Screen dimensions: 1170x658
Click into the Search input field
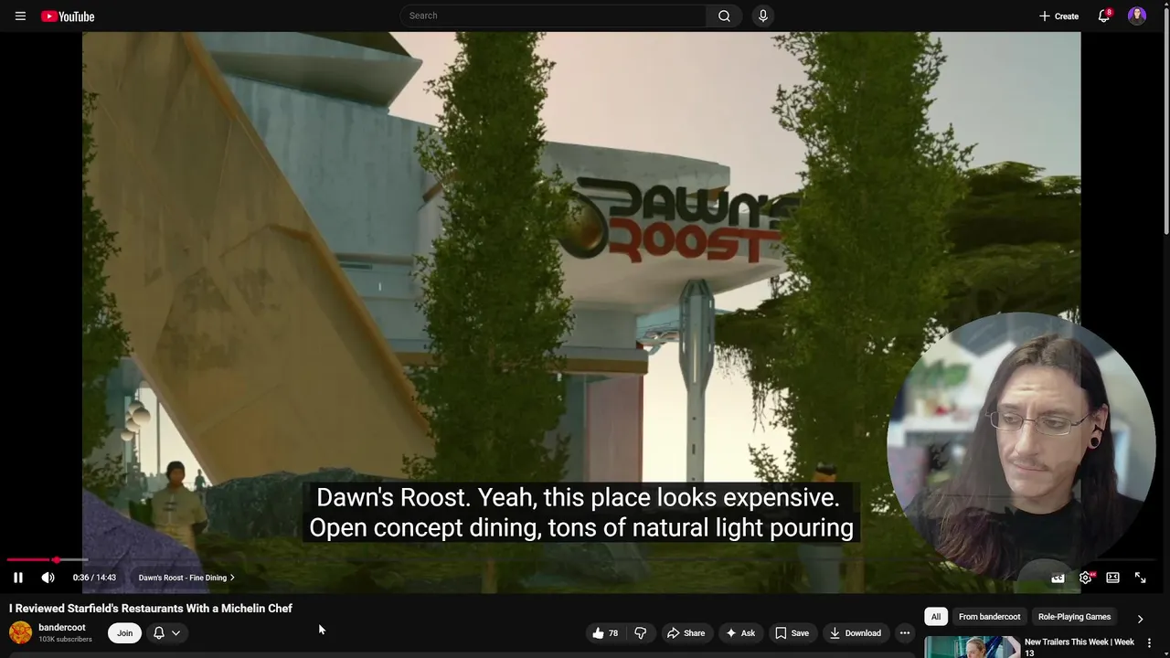[x=553, y=16]
